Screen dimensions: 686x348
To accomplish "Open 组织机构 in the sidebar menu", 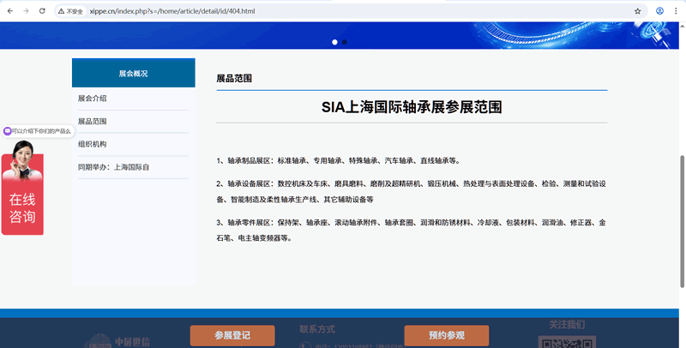I will (x=93, y=144).
